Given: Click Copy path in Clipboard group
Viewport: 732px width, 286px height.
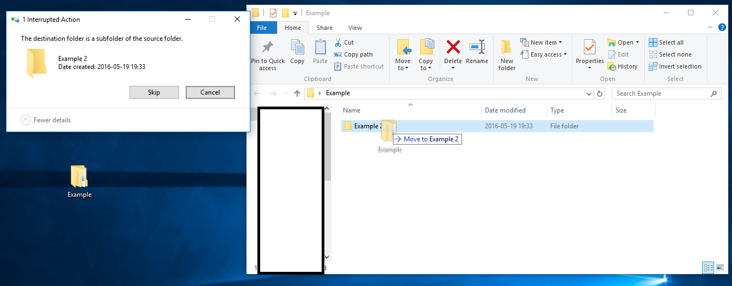Looking at the screenshot, I should pyautogui.click(x=353, y=54).
